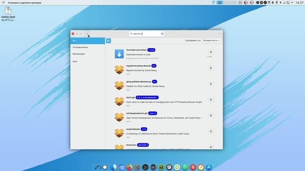
Task: Open the 'Релевантность' sort-by dropdown
Action: point(212,40)
